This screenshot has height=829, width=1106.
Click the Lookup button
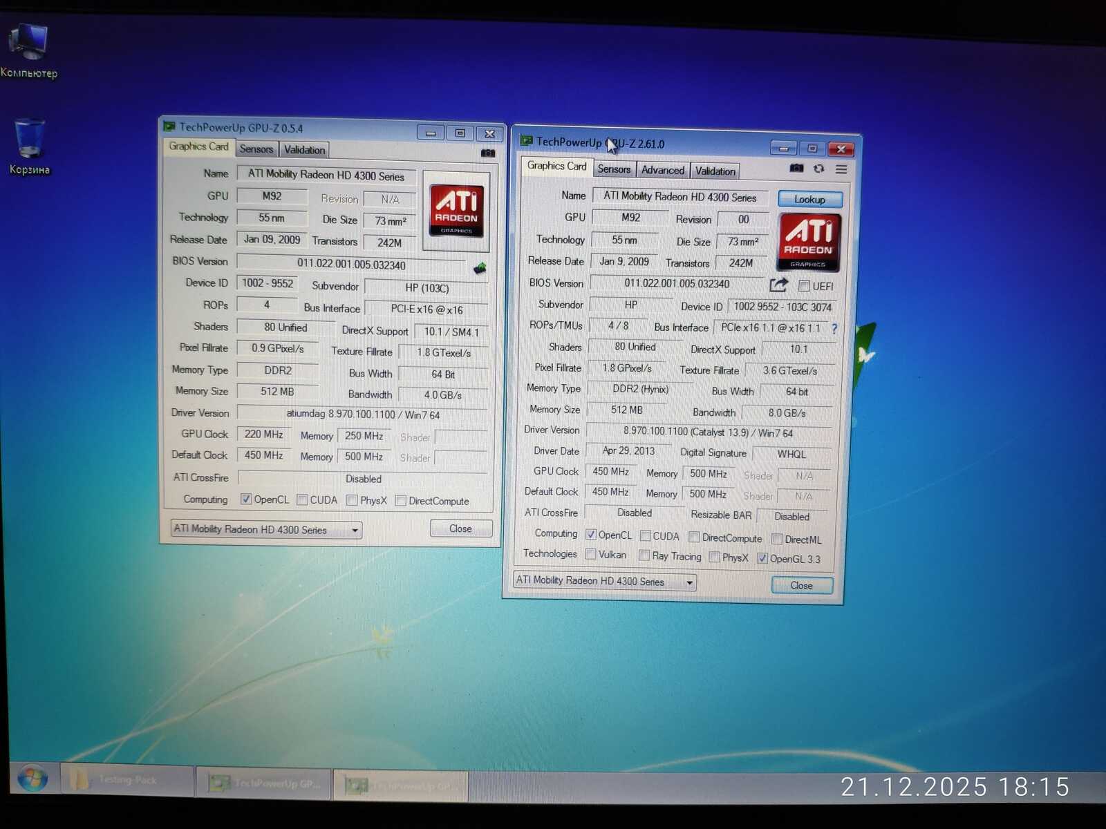pyautogui.click(x=809, y=200)
